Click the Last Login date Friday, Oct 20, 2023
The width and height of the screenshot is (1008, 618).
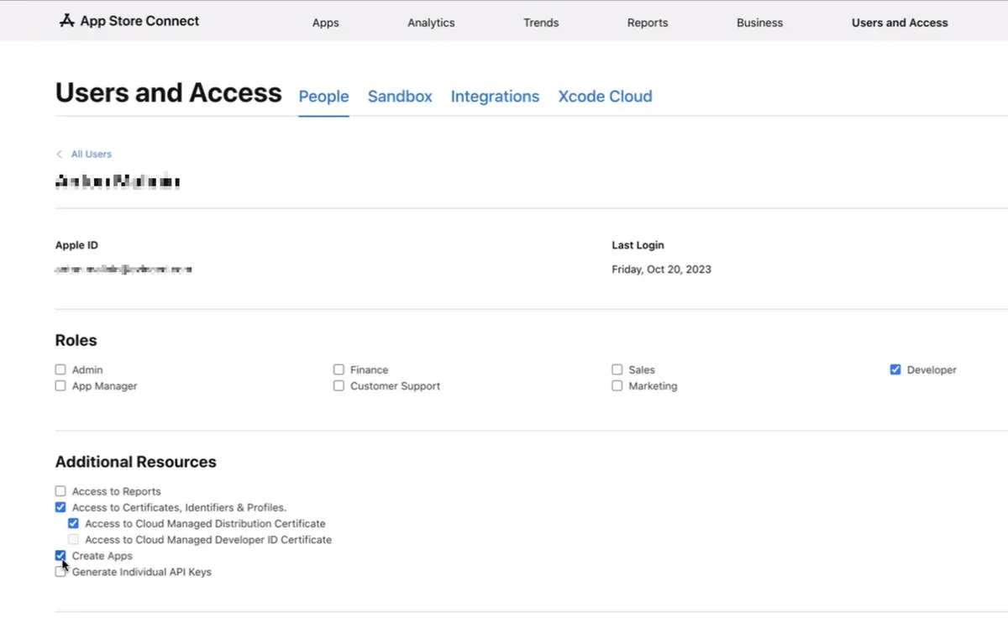point(661,270)
